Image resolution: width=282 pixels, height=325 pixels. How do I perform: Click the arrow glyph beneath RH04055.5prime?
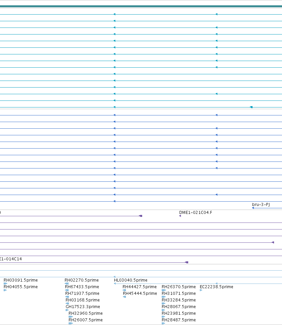[5, 290]
